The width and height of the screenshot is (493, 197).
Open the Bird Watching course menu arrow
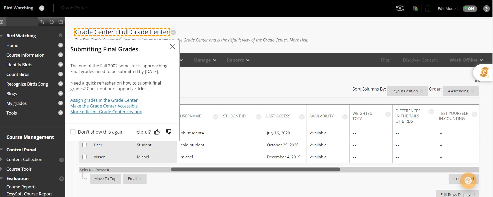point(42,8)
